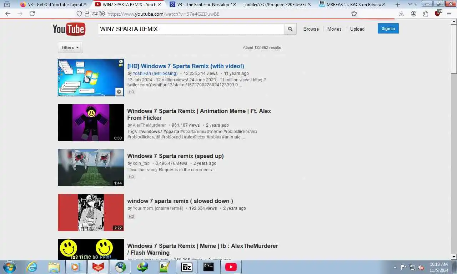Click the Watch Later clock on the first thumbnail
457x274 pixels.
point(119,92)
